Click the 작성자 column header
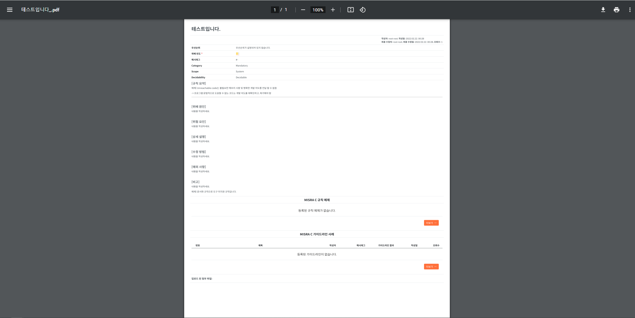This screenshot has height=318, width=635. (x=332, y=245)
